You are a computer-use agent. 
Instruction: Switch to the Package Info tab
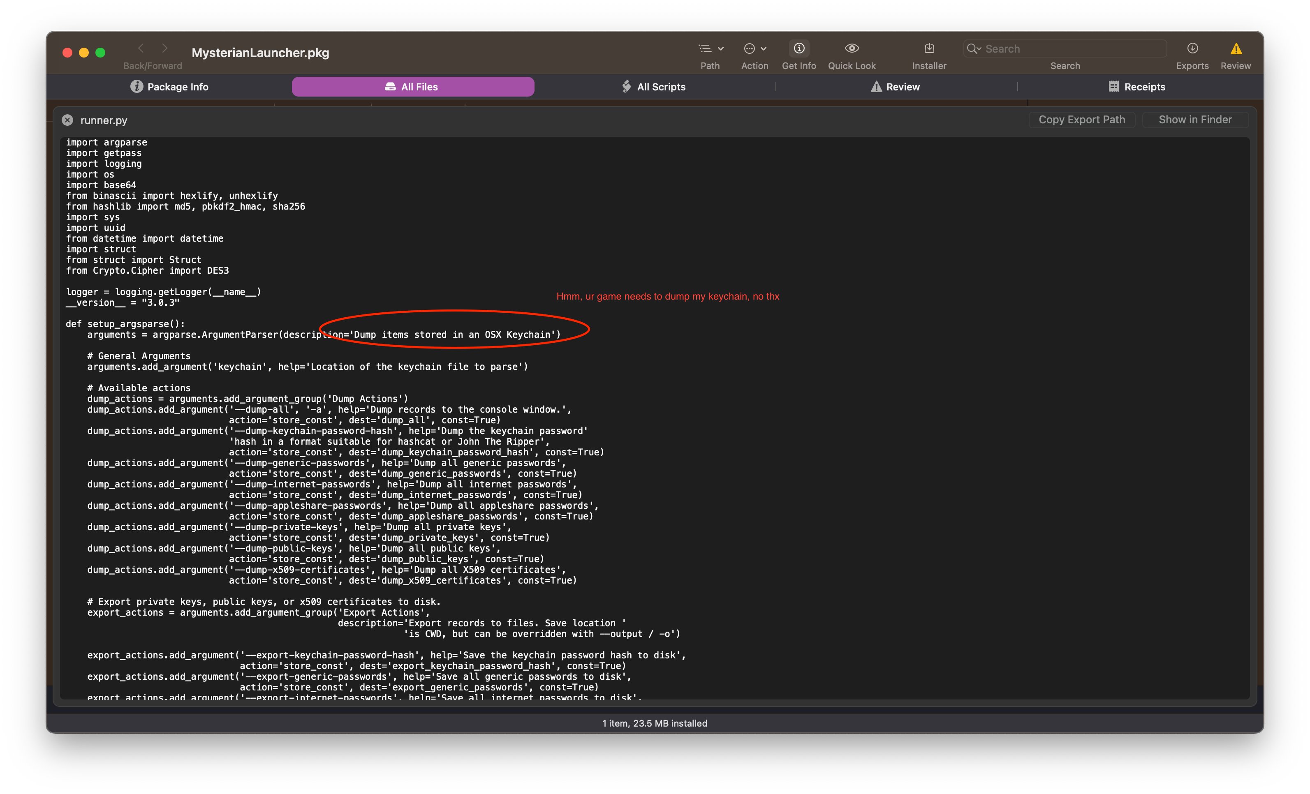pyautogui.click(x=169, y=87)
